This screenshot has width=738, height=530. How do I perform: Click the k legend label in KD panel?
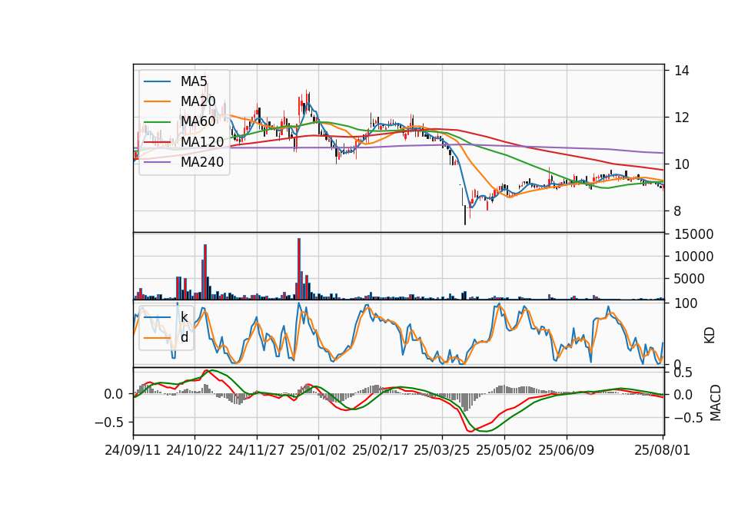tap(184, 317)
